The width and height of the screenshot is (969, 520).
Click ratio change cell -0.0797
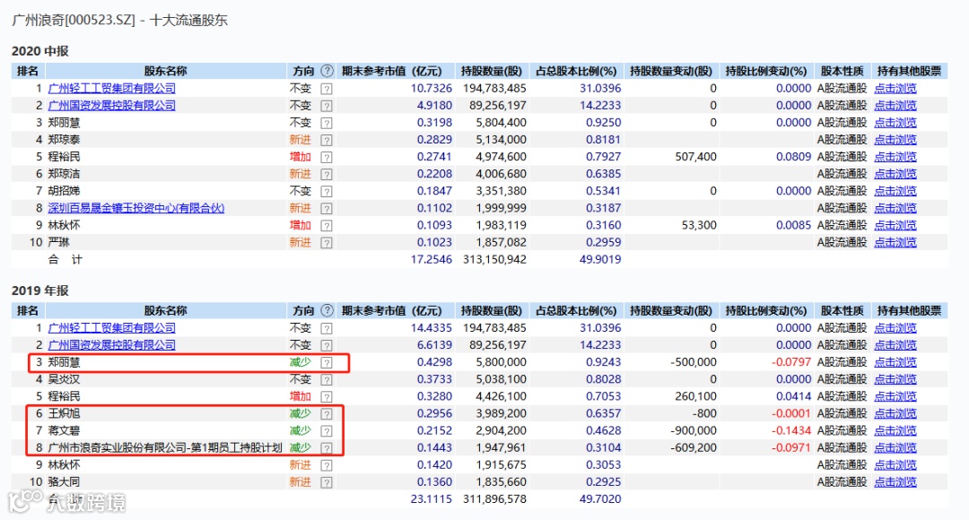tap(791, 362)
